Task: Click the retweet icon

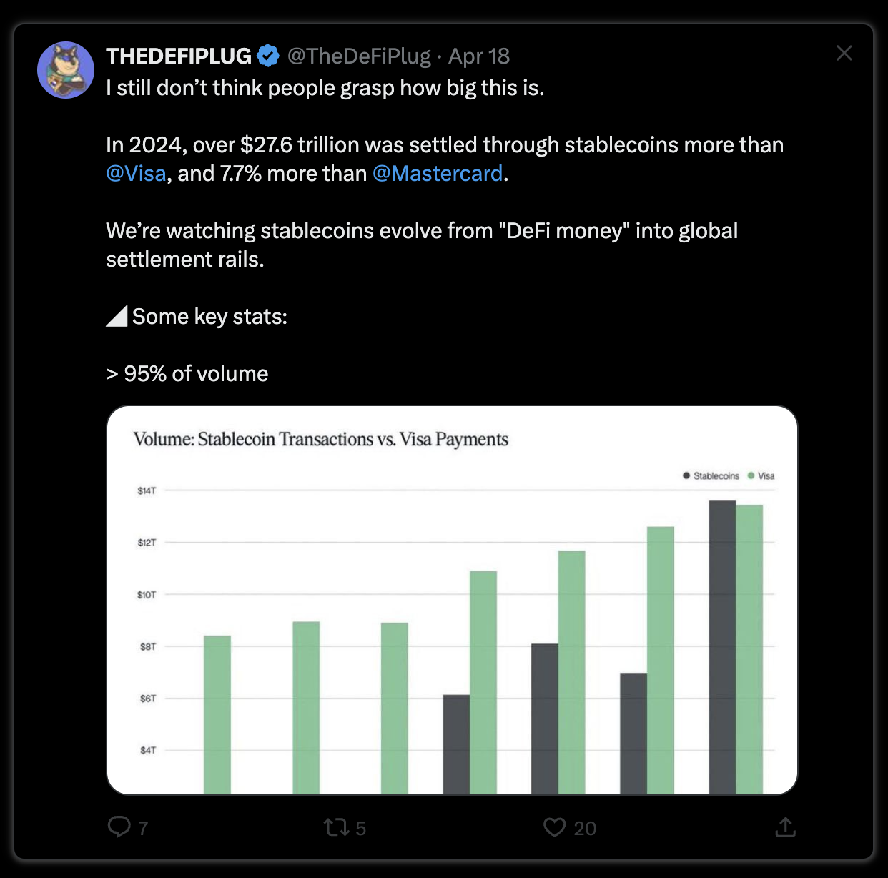Action: [336, 827]
